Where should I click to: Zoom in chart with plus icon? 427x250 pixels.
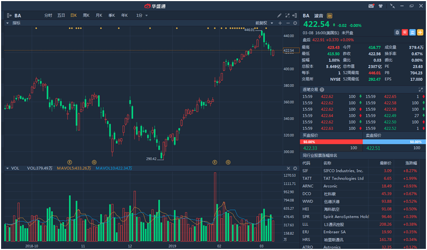[280, 23]
